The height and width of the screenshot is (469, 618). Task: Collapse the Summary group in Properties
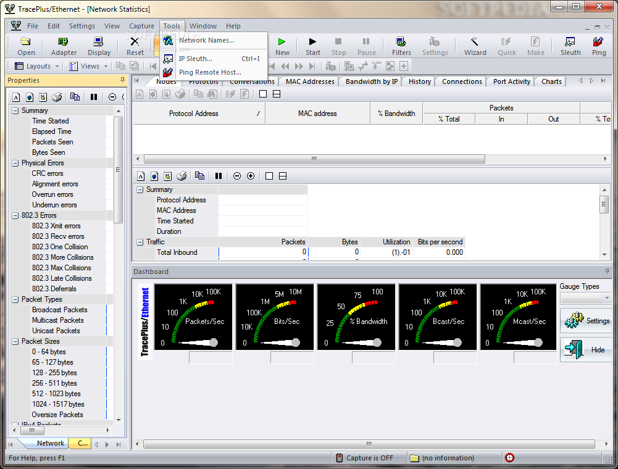[x=15, y=110]
